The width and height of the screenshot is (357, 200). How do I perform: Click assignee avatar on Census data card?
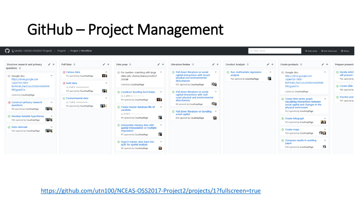[105, 76]
